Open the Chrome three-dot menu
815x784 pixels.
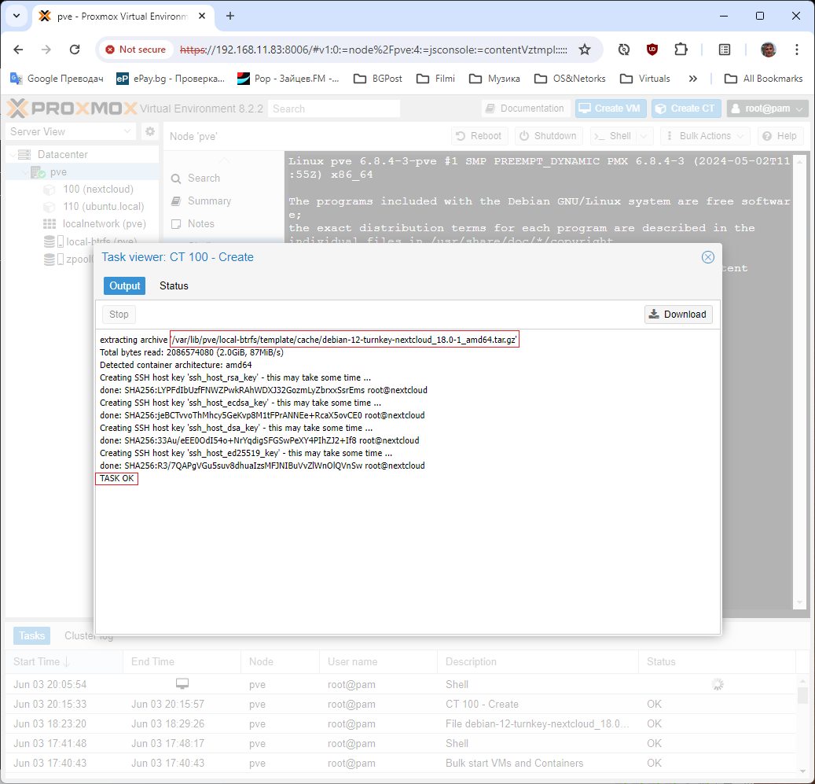click(x=796, y=50)
